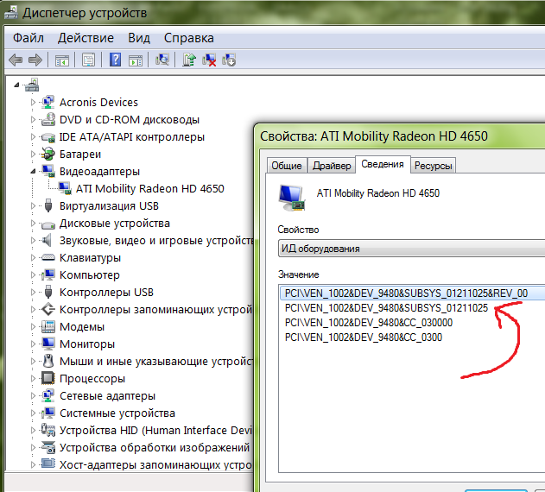Viewport: 545px width, 492px height.
Task: Select value PCI\VEN_1002&DEV_9480&CC_030000
Action: (369, 323)
